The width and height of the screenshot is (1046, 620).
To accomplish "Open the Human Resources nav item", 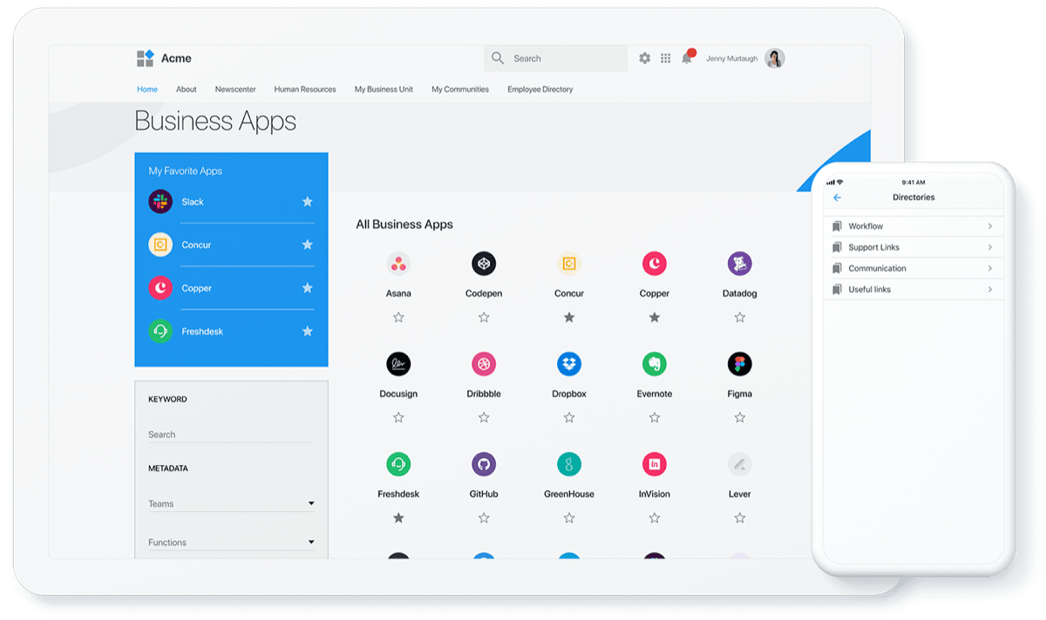I will (305, 89).
